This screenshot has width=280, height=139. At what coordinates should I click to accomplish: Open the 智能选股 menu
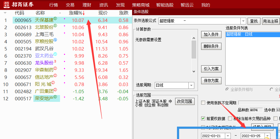165,5
